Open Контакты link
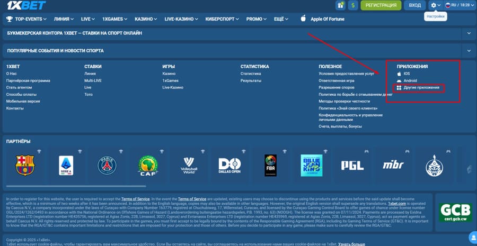The width and height of the screenshot is (477, 246). point(15,108)
